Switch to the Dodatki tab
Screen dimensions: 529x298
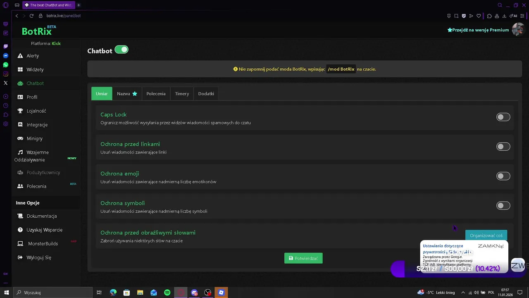tap(206, 94)
